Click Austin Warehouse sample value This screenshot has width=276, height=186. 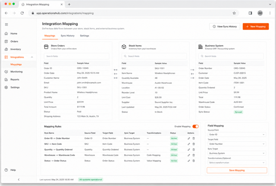(163, 83)
